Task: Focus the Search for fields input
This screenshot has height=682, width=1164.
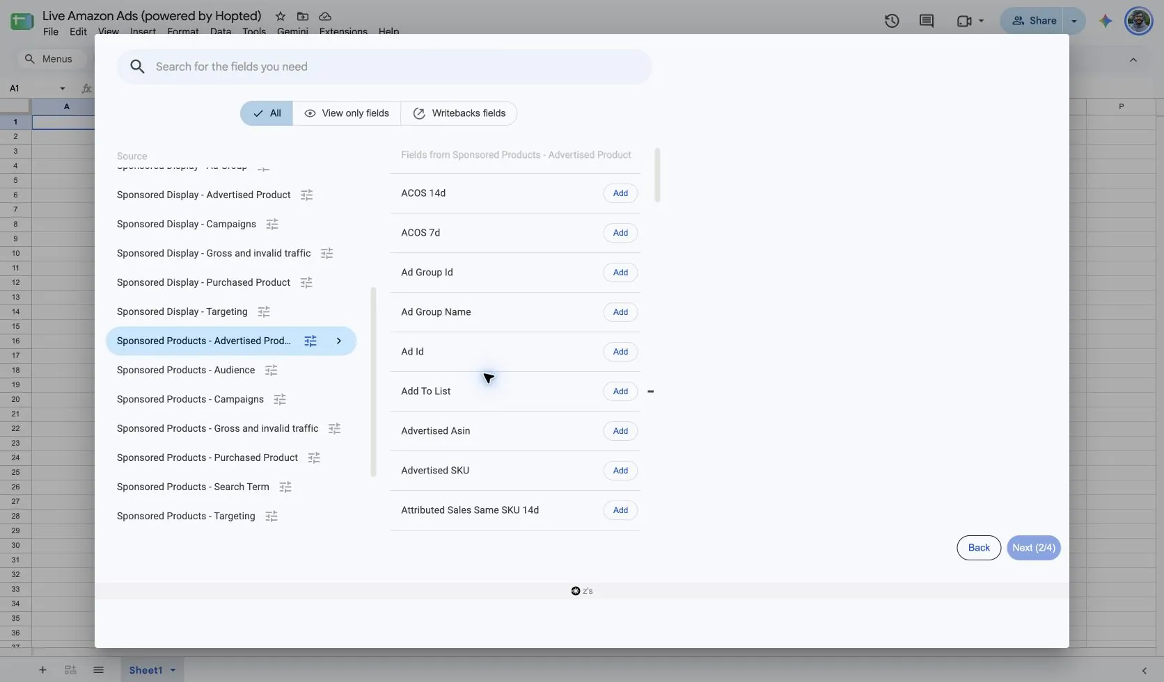Action: (384, 67)
